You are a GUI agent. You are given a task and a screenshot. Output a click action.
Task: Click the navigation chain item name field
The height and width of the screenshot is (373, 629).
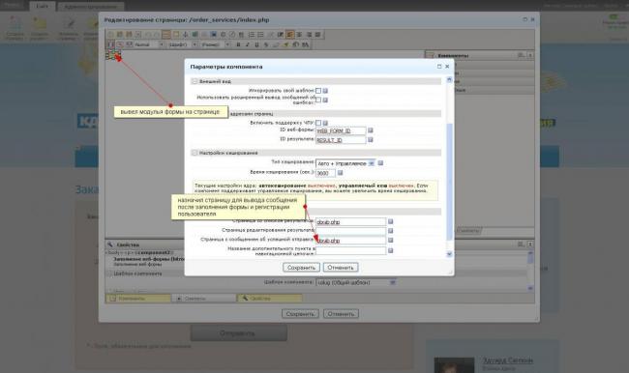coord(350,251)
